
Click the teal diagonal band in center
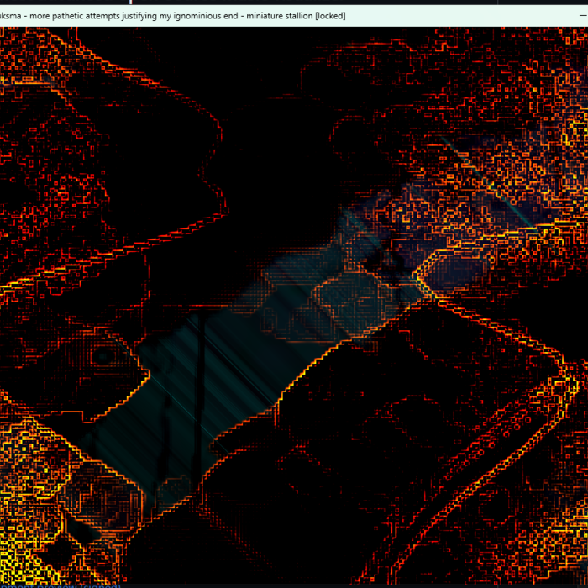pos(252,353)
